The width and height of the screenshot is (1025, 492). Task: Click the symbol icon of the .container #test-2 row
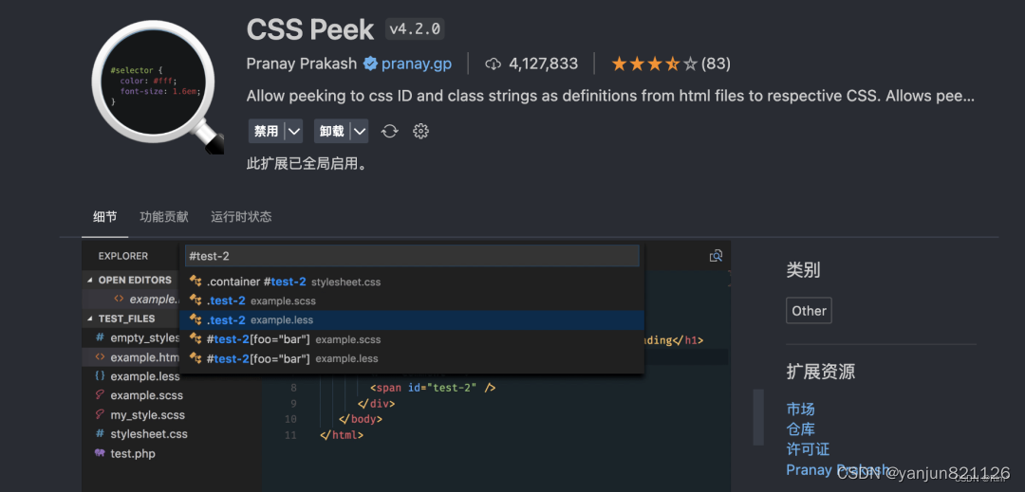(195, 282)
